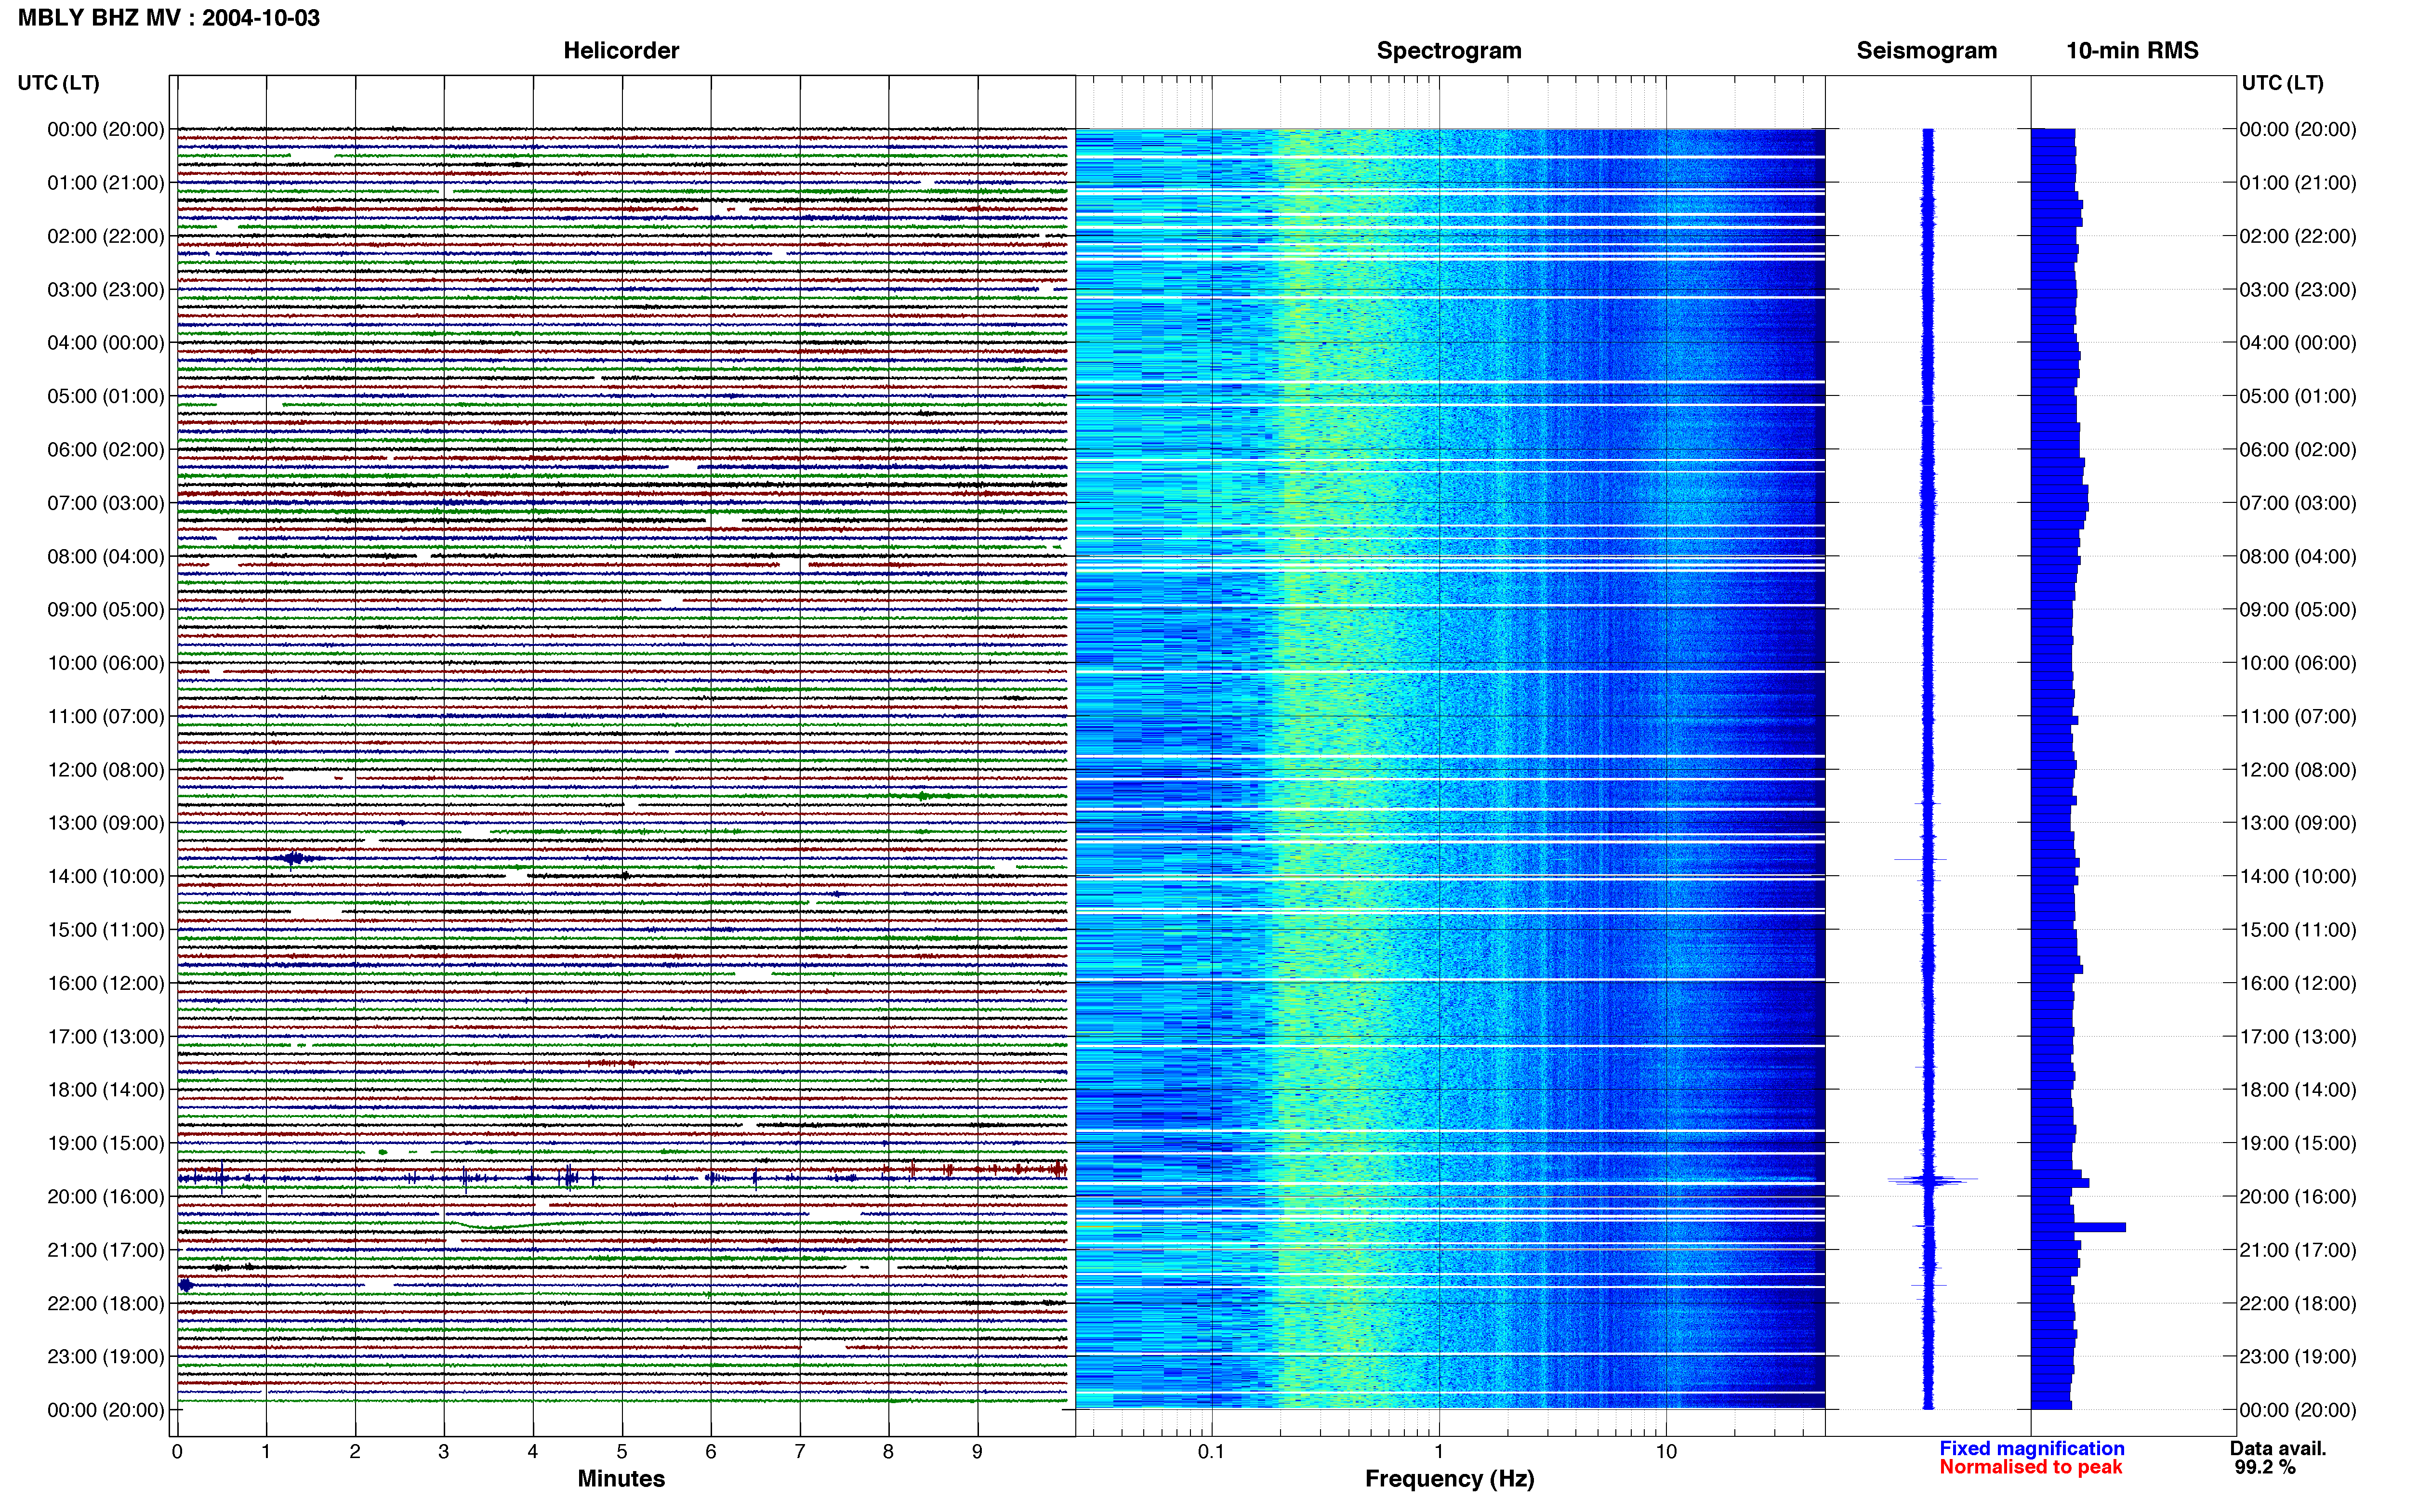Viewport: 2418px width, 1512px height.
Task: Click right time label 13:00 (09:00)
Action: point(2298,822)
